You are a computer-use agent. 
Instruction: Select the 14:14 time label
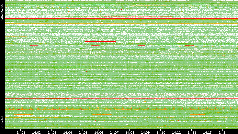223,132
